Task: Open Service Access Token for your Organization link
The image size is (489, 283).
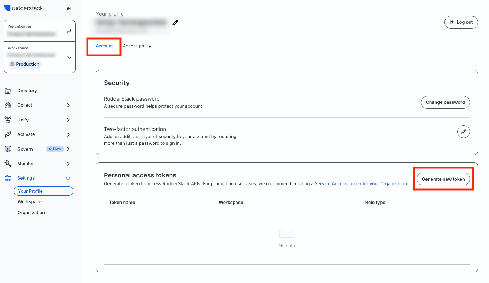Action: click(361, 184)
